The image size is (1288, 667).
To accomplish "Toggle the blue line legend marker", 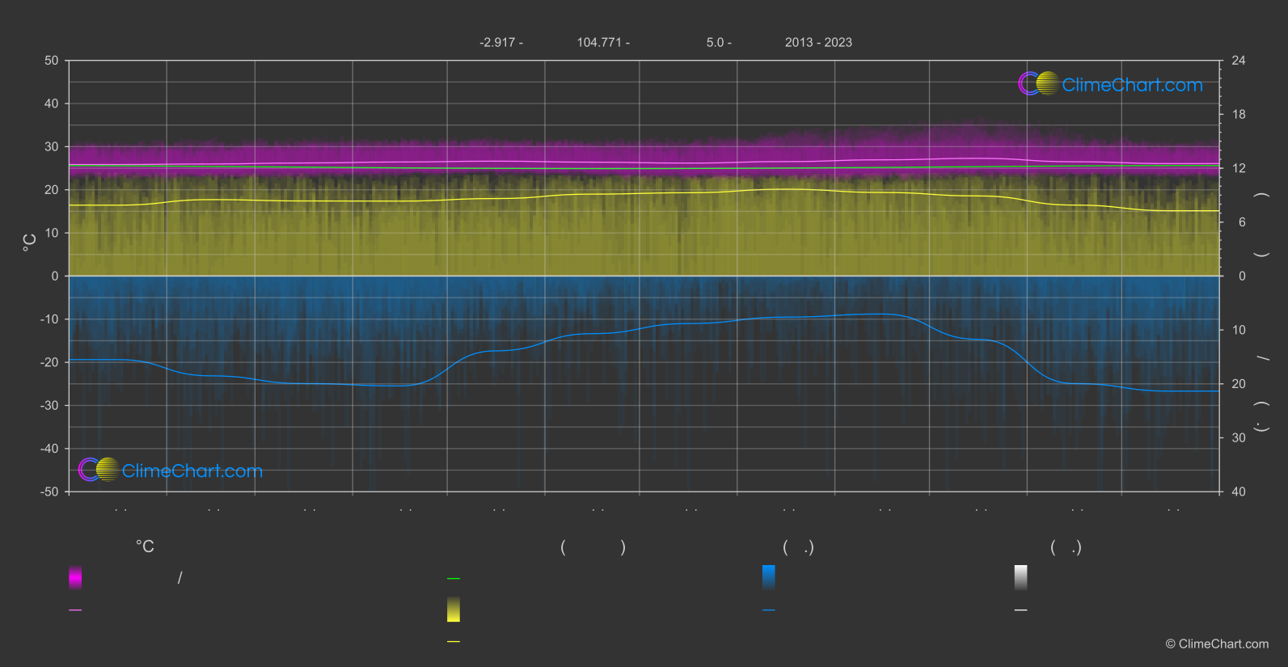I will 769,610.
